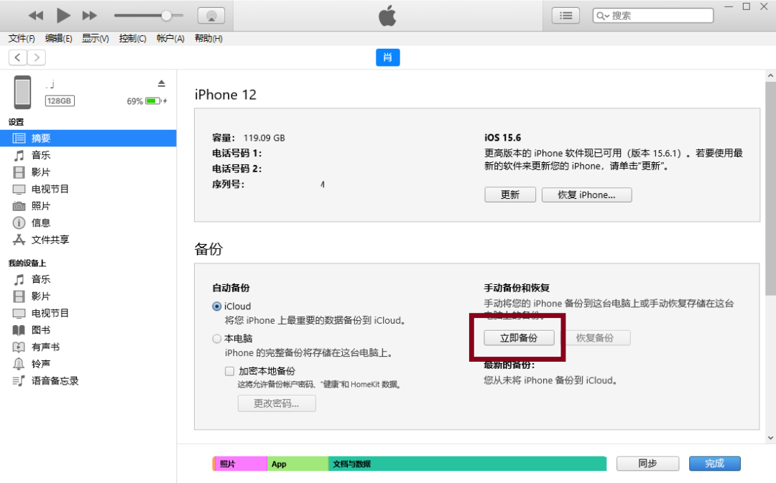Open the search scope dropdown in the search box
776x483 pixels.
[x=602, y=14]
